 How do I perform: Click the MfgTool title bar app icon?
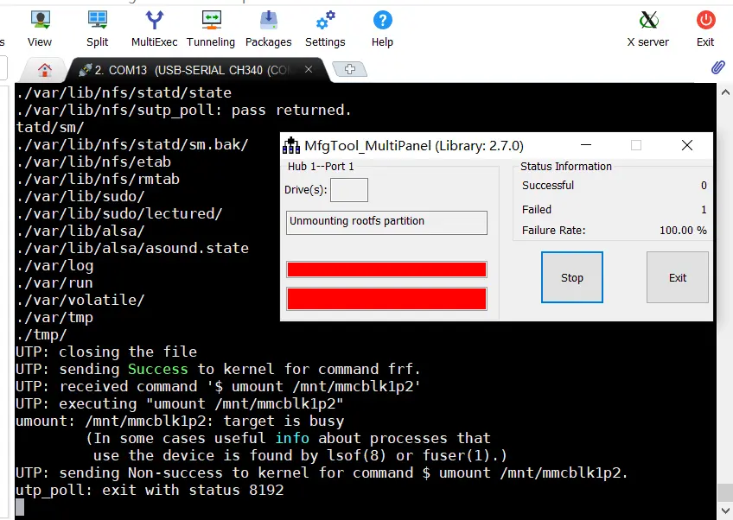(x=290, y=146)
